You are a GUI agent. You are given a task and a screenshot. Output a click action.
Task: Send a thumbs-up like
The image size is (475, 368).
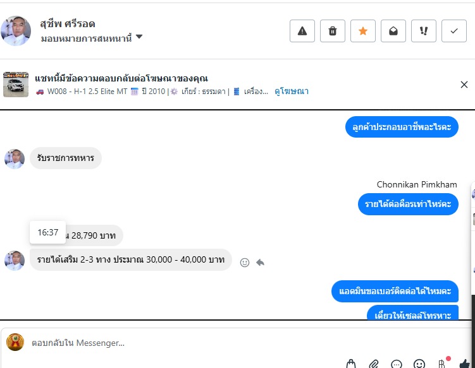[465, 364]
